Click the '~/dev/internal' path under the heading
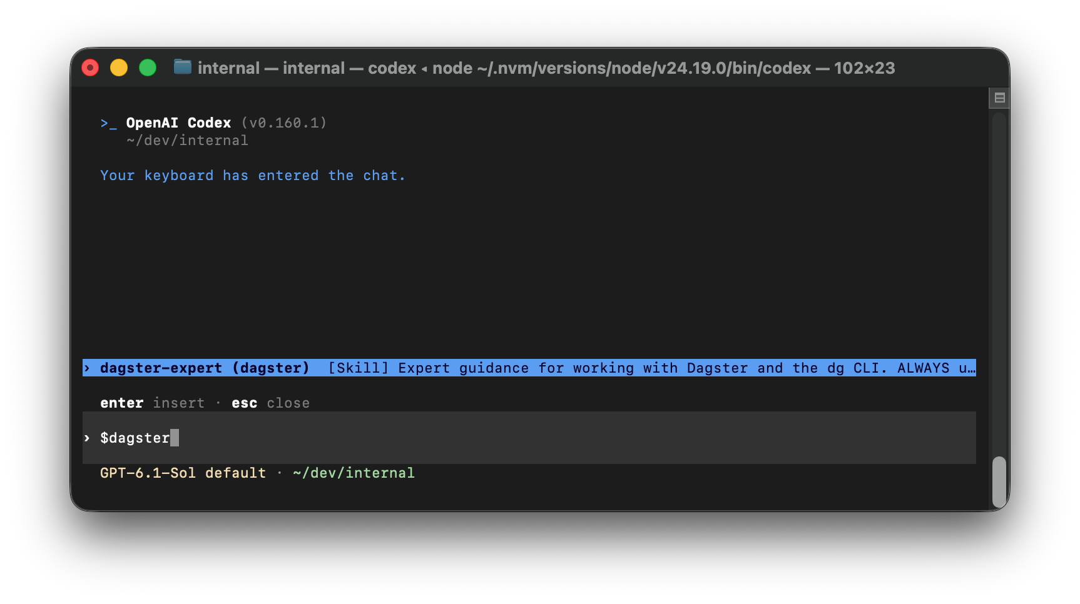This screenshot has width=1080, height=604. (x=187, y=141)
